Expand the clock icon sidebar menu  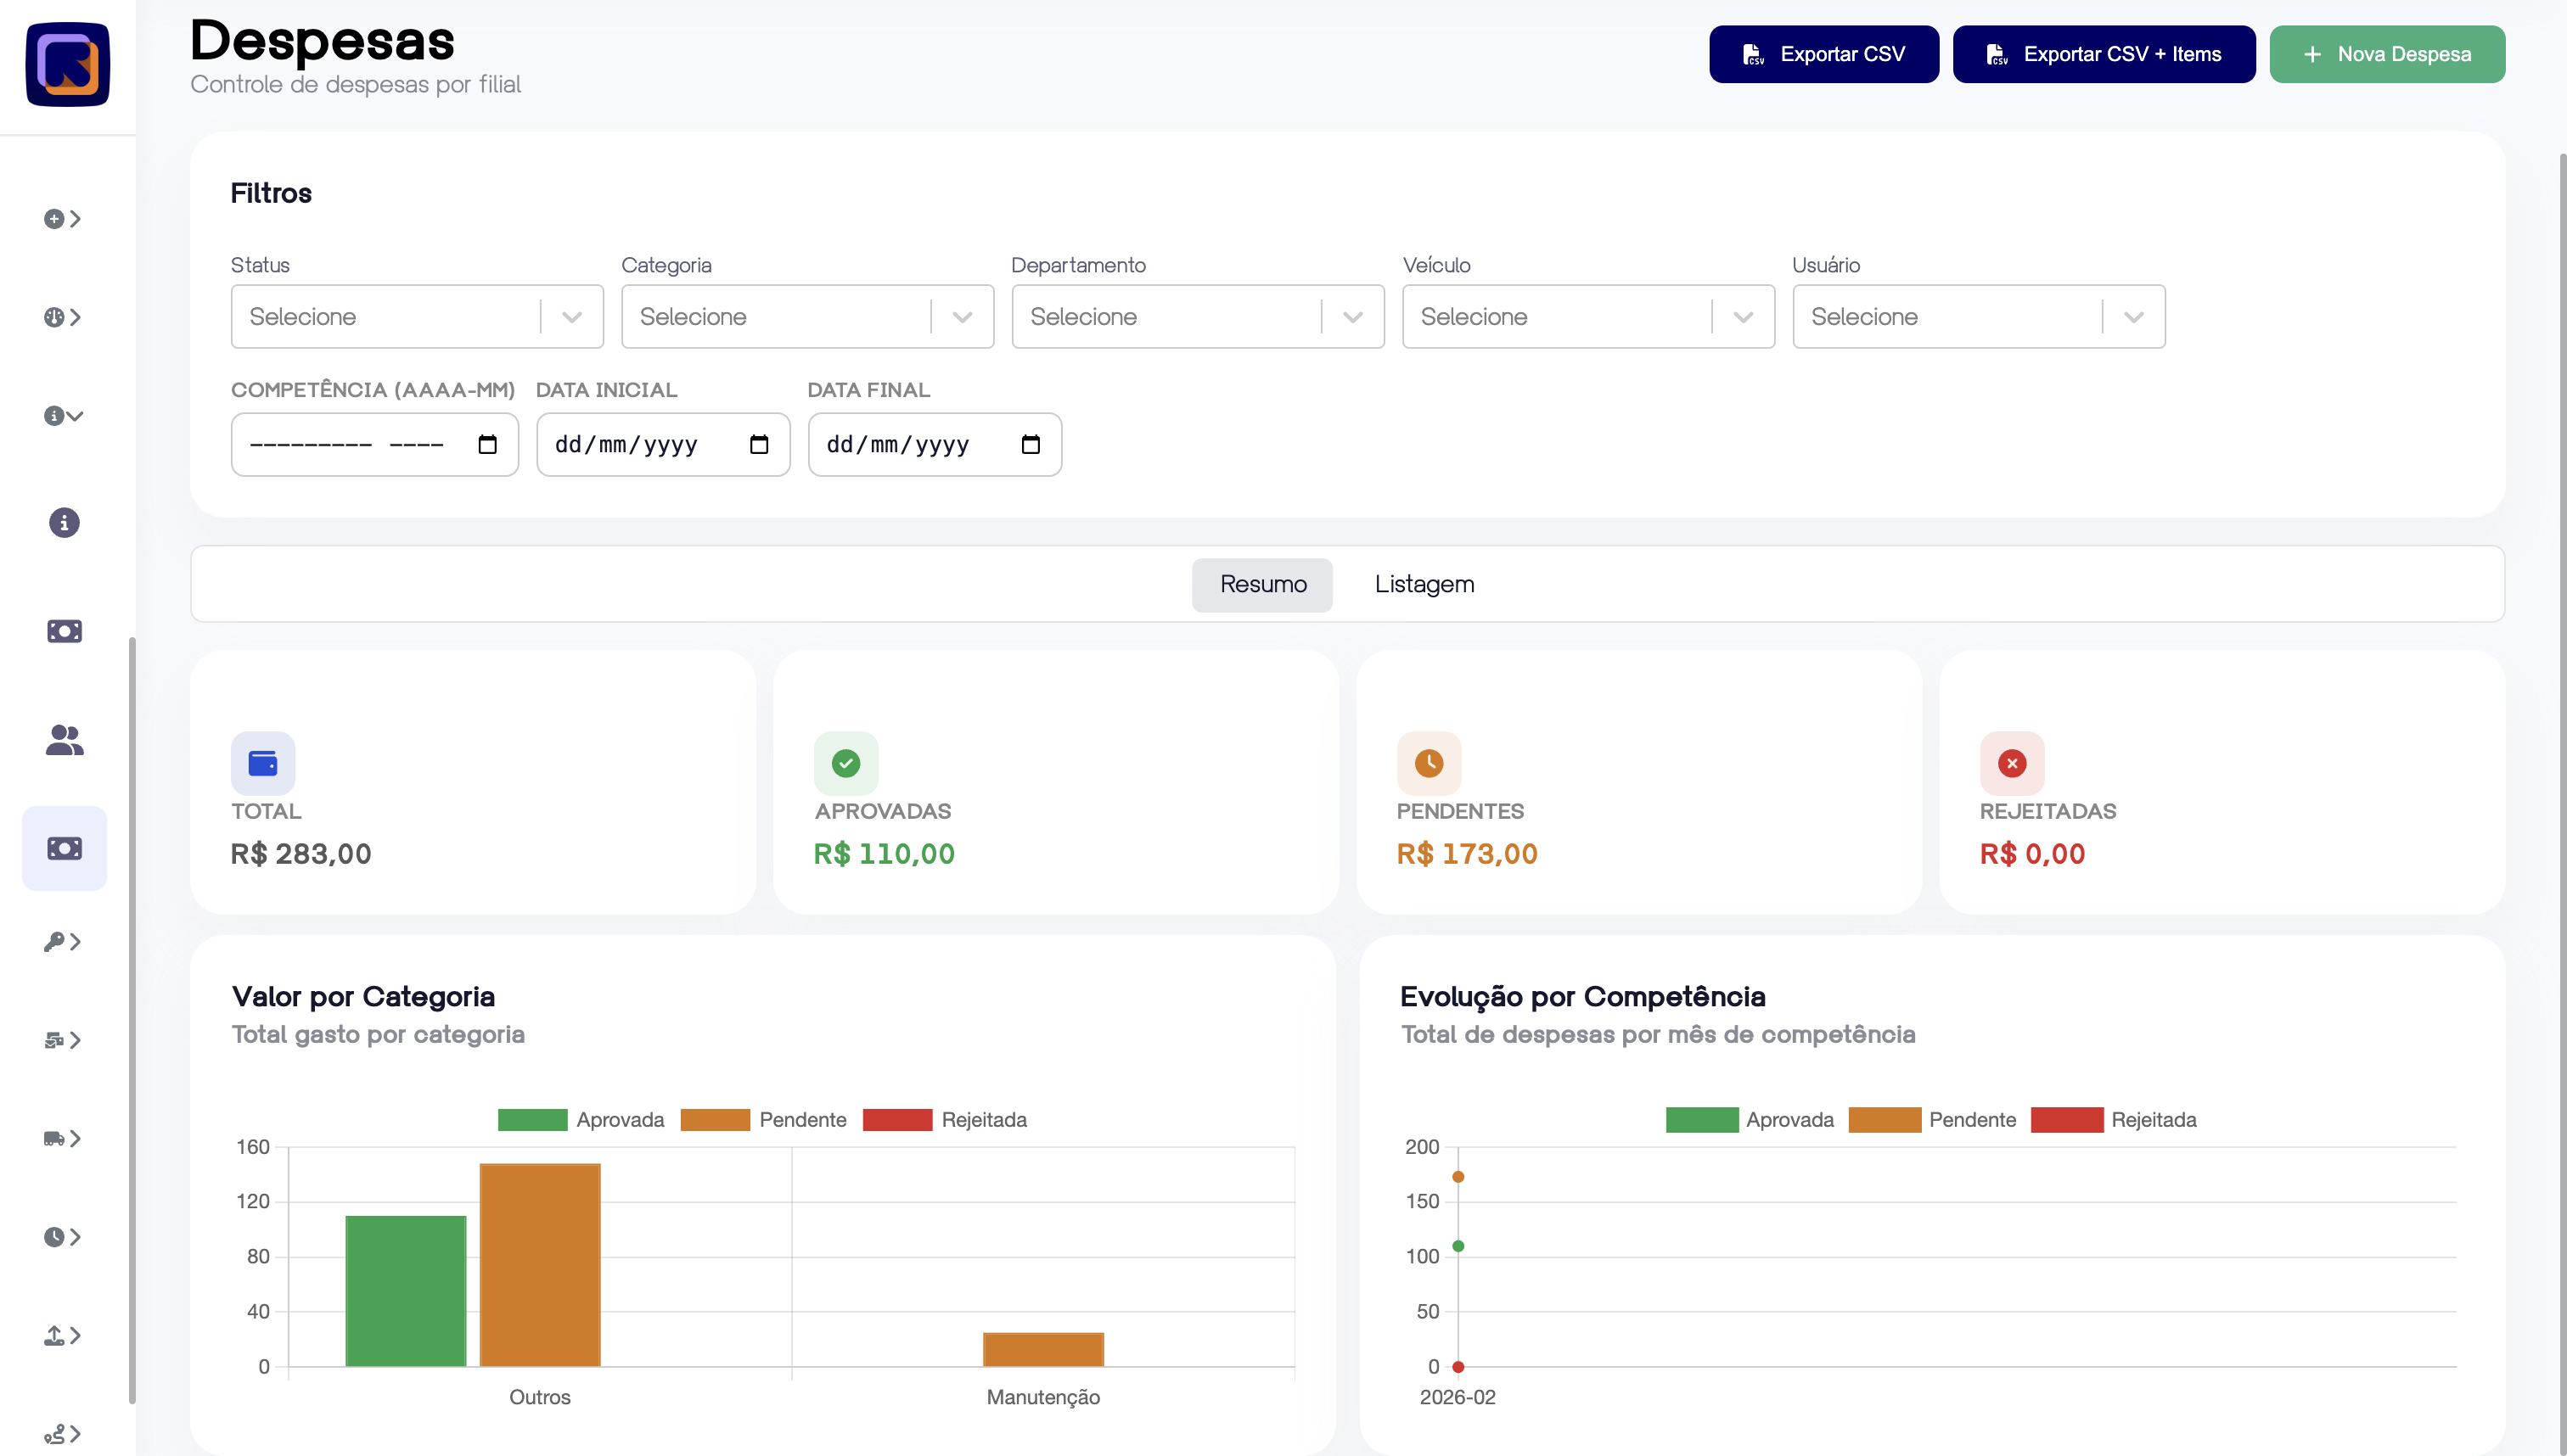tap(62, 1237)
